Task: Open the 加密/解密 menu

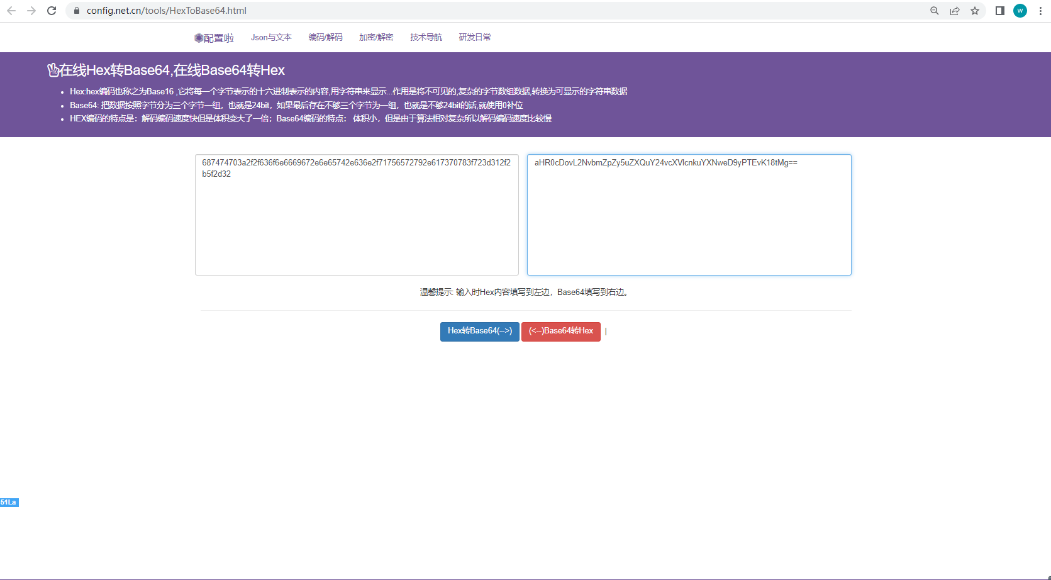Action: click(375, 37)
